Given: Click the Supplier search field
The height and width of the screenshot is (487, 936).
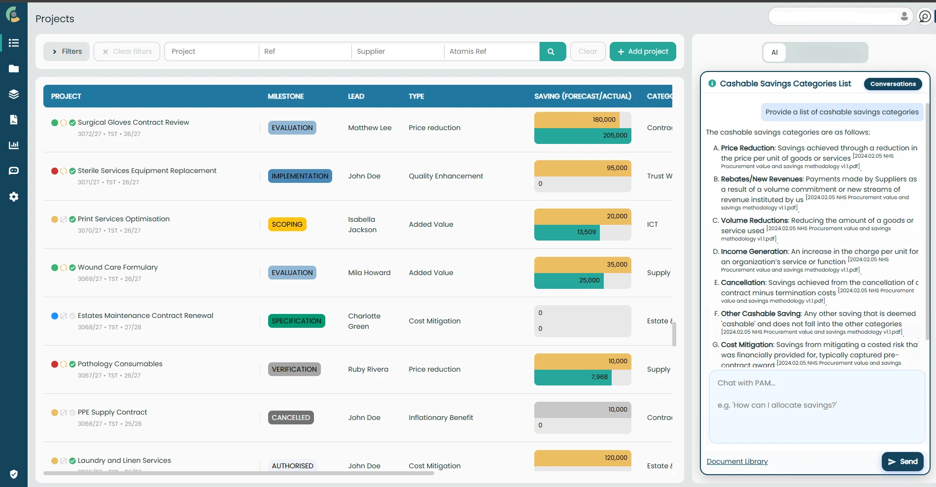Looking at the screenshot, I should 398,51.
